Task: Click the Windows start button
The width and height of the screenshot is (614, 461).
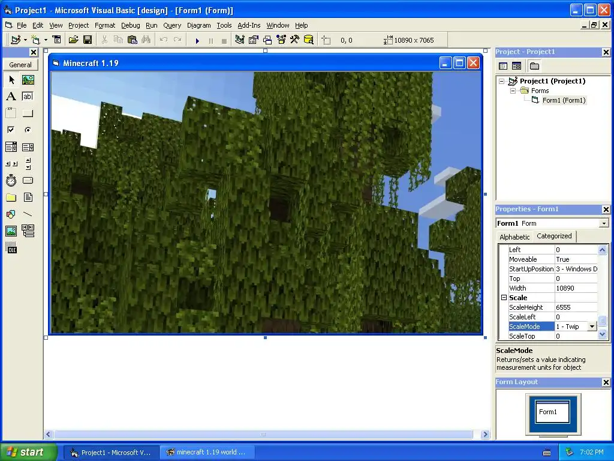Action: (29, 452)
